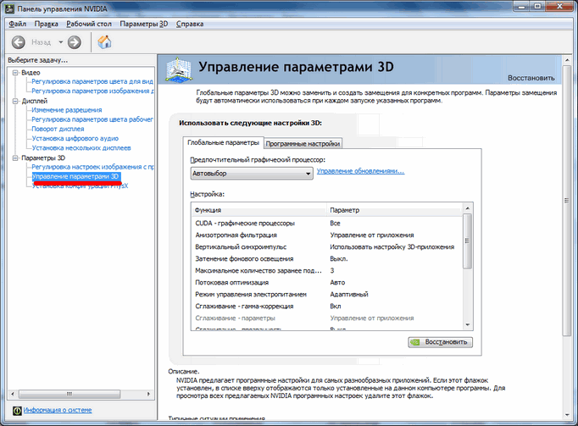
Task: Open the Рабочий стол menu
Action: [x=89, y=24]
